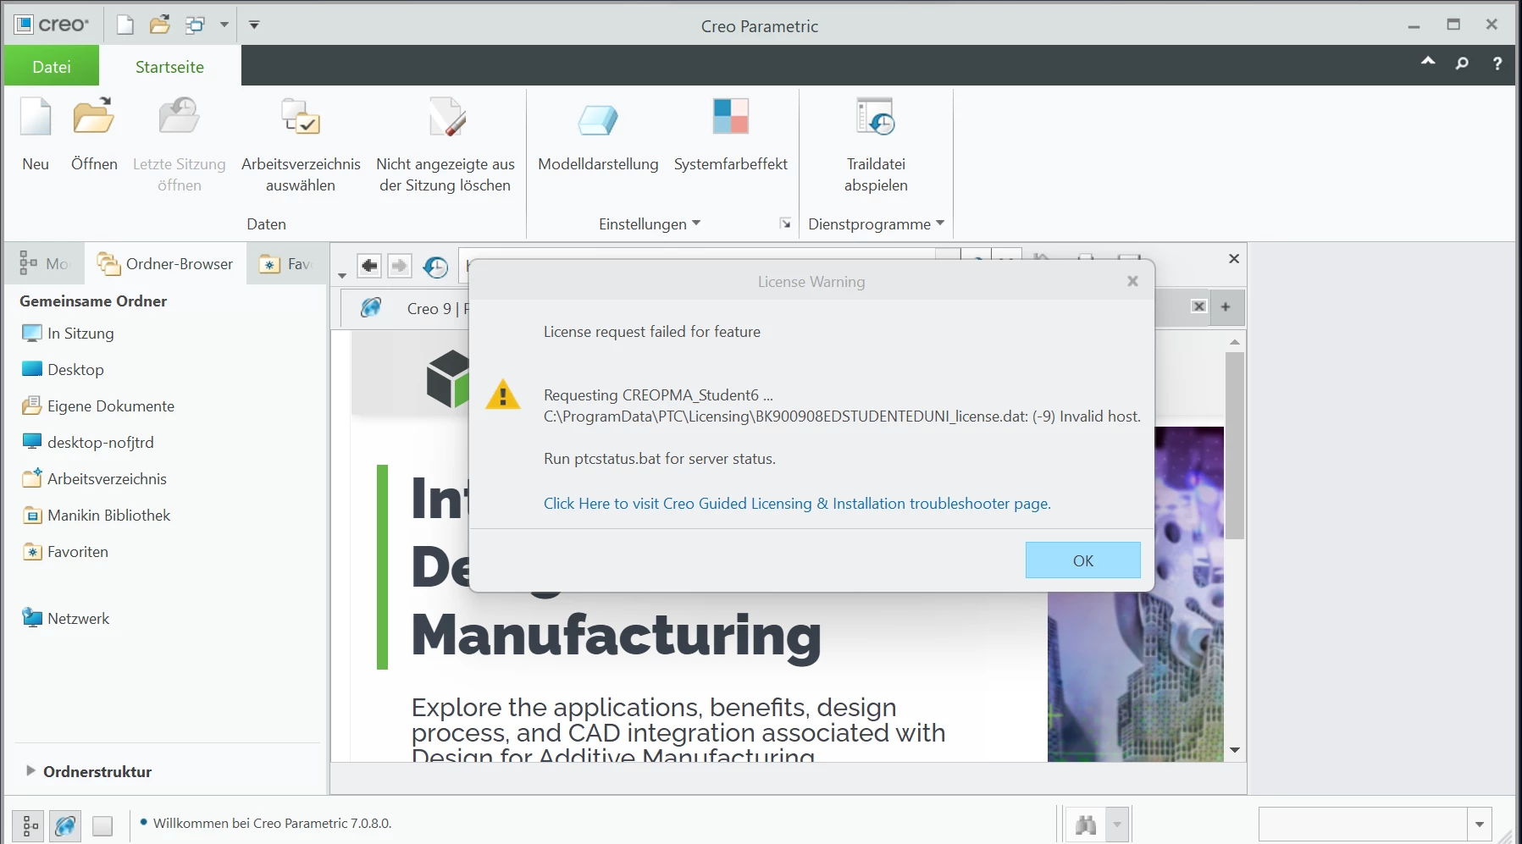
Task: Select Manikin Bibliothek folder
Action: pos(97,515)
